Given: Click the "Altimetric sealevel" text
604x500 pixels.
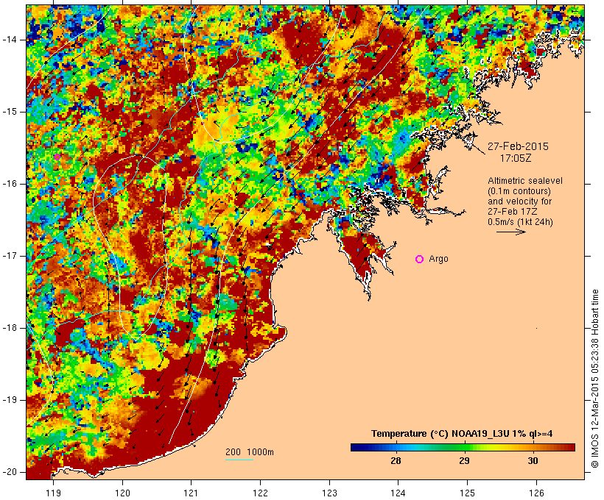Looking at the screenshot, I should click(525, 181).
